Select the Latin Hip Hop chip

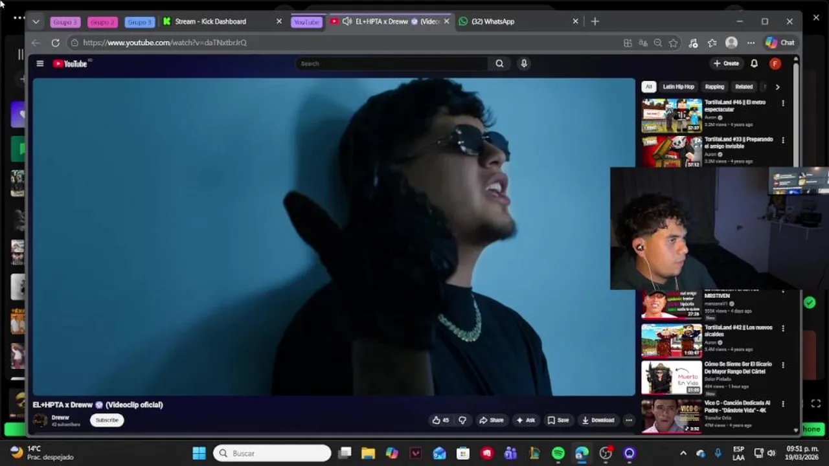(x=678, y=87)
